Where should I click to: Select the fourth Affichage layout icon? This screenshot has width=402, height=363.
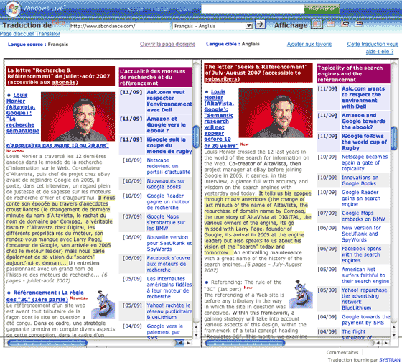tap(359, 24)
